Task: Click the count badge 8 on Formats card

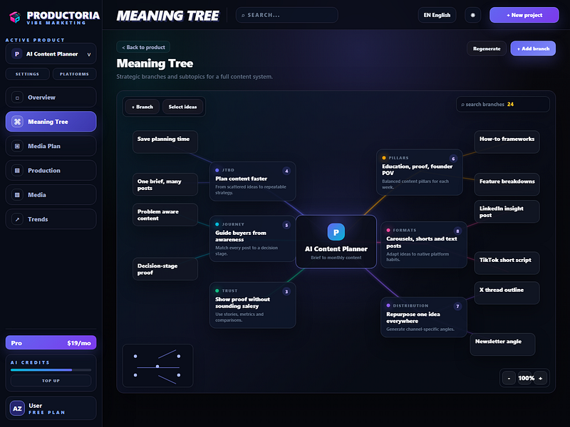Action: tap(457, 231)
